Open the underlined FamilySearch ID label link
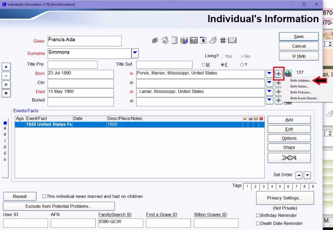The image size is (333, 230). click(x=115, y=214)
